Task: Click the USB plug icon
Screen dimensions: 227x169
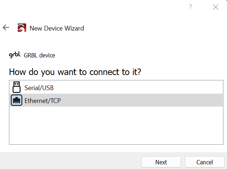Action: coord(17,87)
